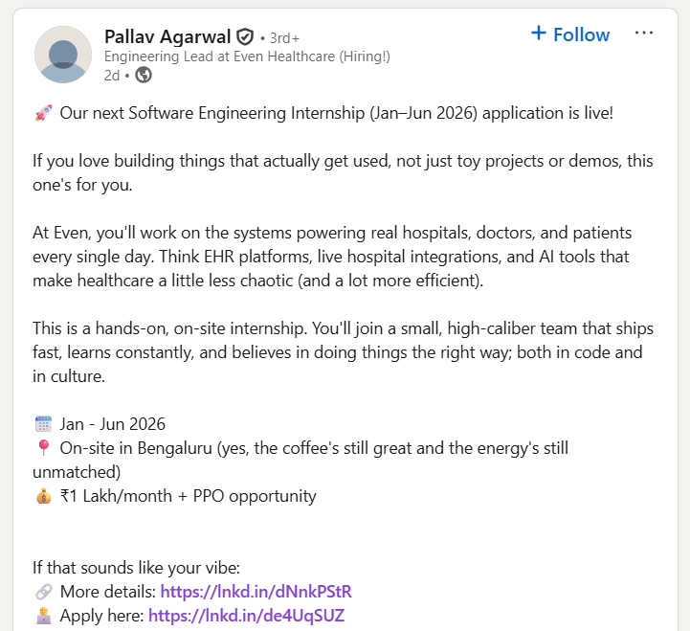Open the three-dots post options menu
Image resolution: width=690 pixels, height=631 pixels.
pos(644,34)
